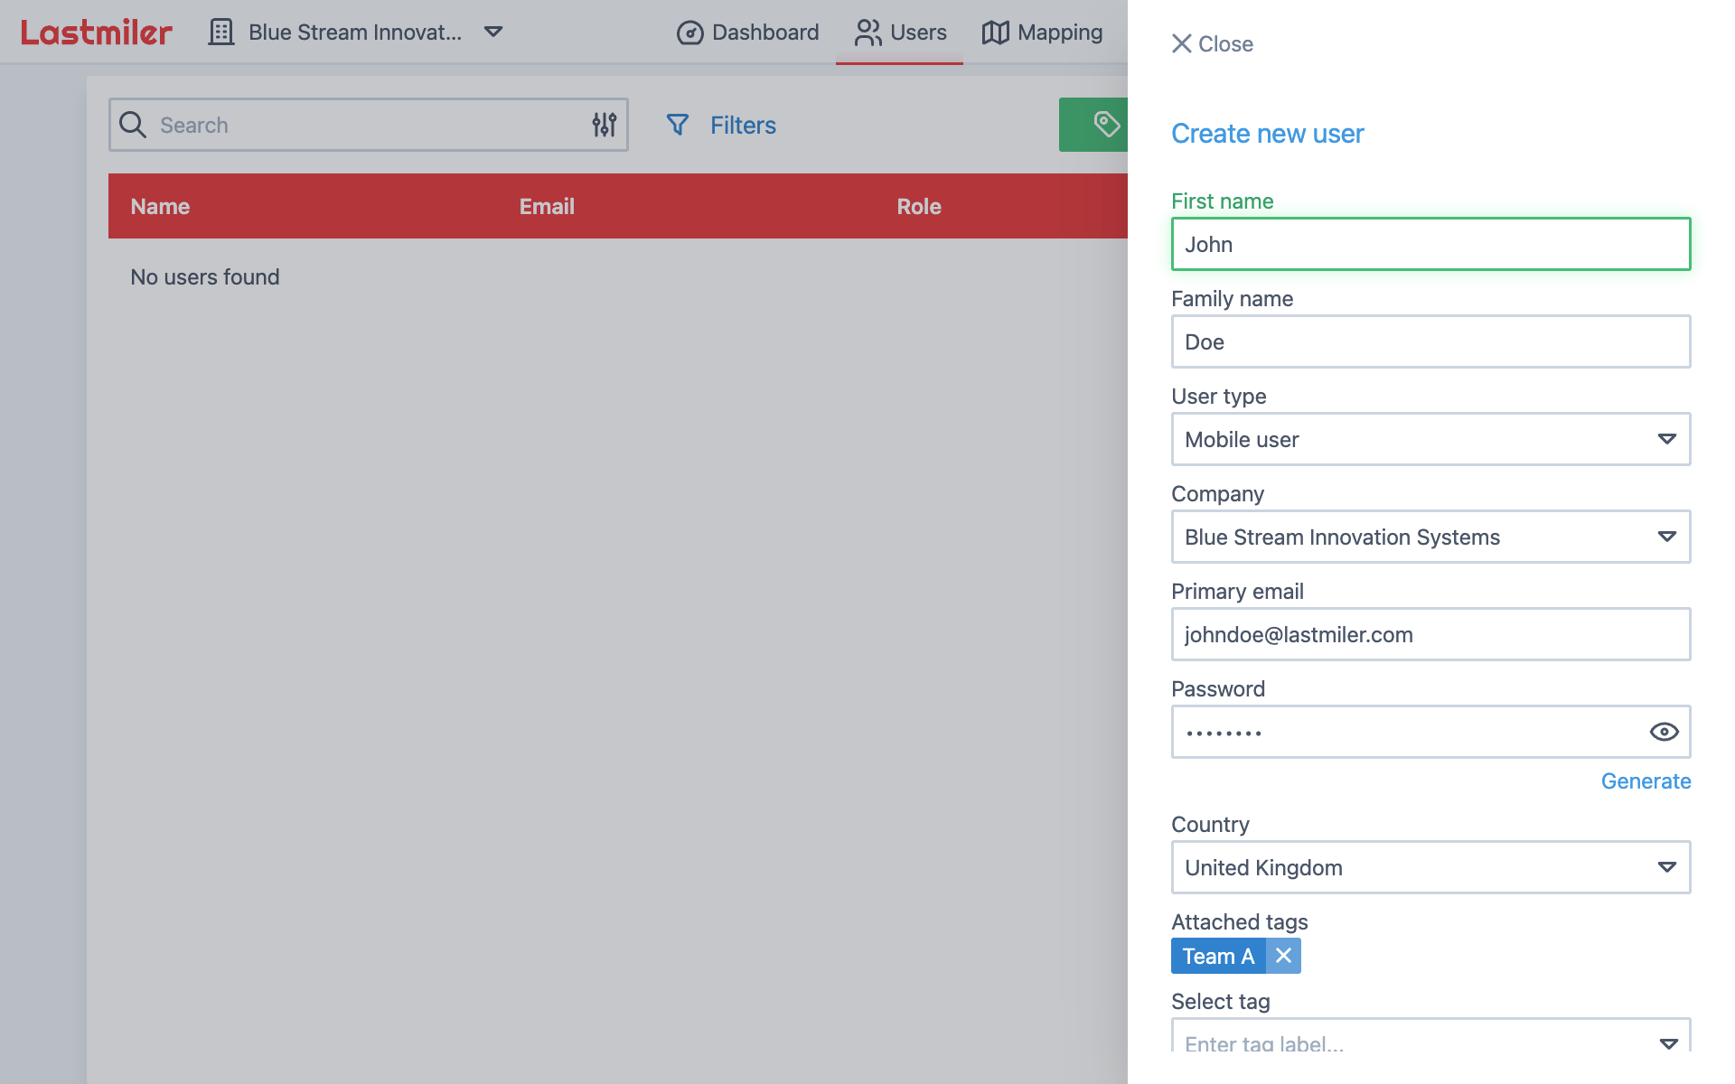Open the Company dropdown
The image size is (1735, 1084).
click(x=1430, y=537)
